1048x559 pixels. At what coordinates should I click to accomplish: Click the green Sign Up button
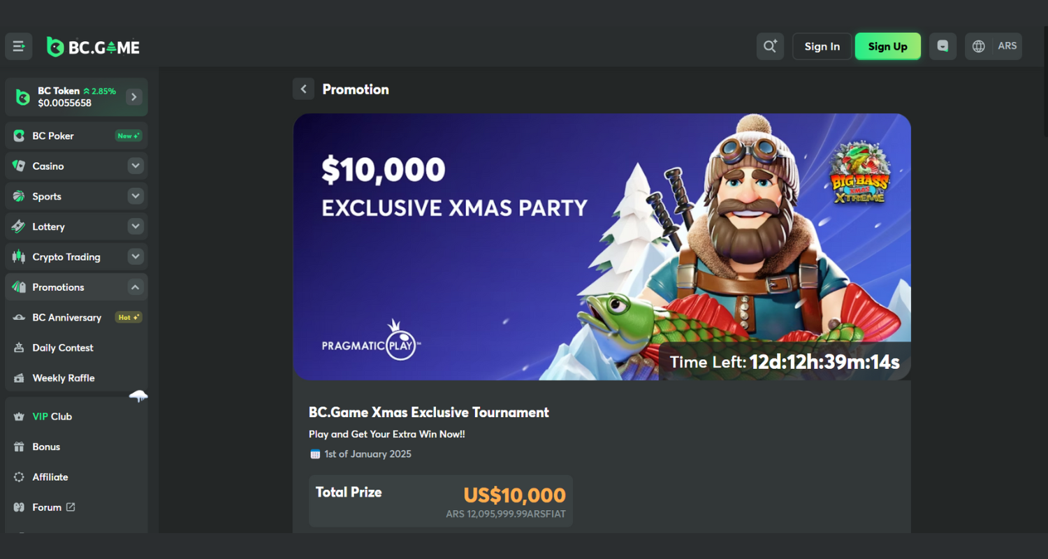tap(888, 47)
